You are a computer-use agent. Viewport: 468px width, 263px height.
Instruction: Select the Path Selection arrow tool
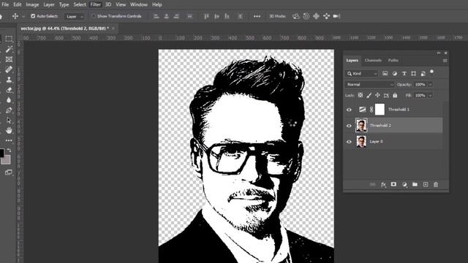click(x=9, y=121)
